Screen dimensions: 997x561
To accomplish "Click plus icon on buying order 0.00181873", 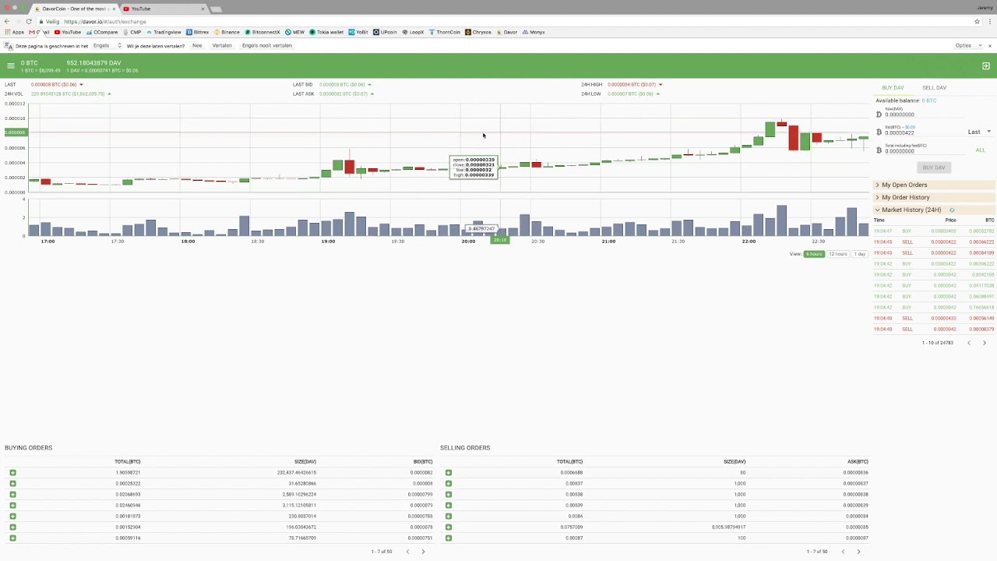I will point(12,517).
